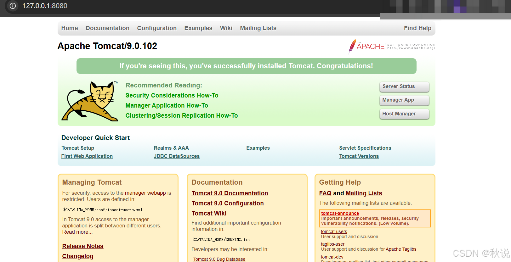
Task: Open Security Considerations How-To link
Action: click(172, 95)
